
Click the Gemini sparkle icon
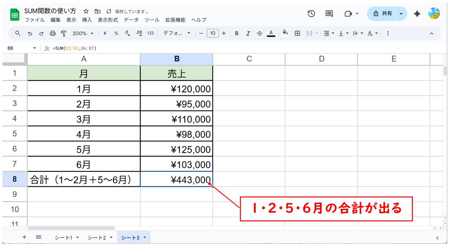(417, 14)
